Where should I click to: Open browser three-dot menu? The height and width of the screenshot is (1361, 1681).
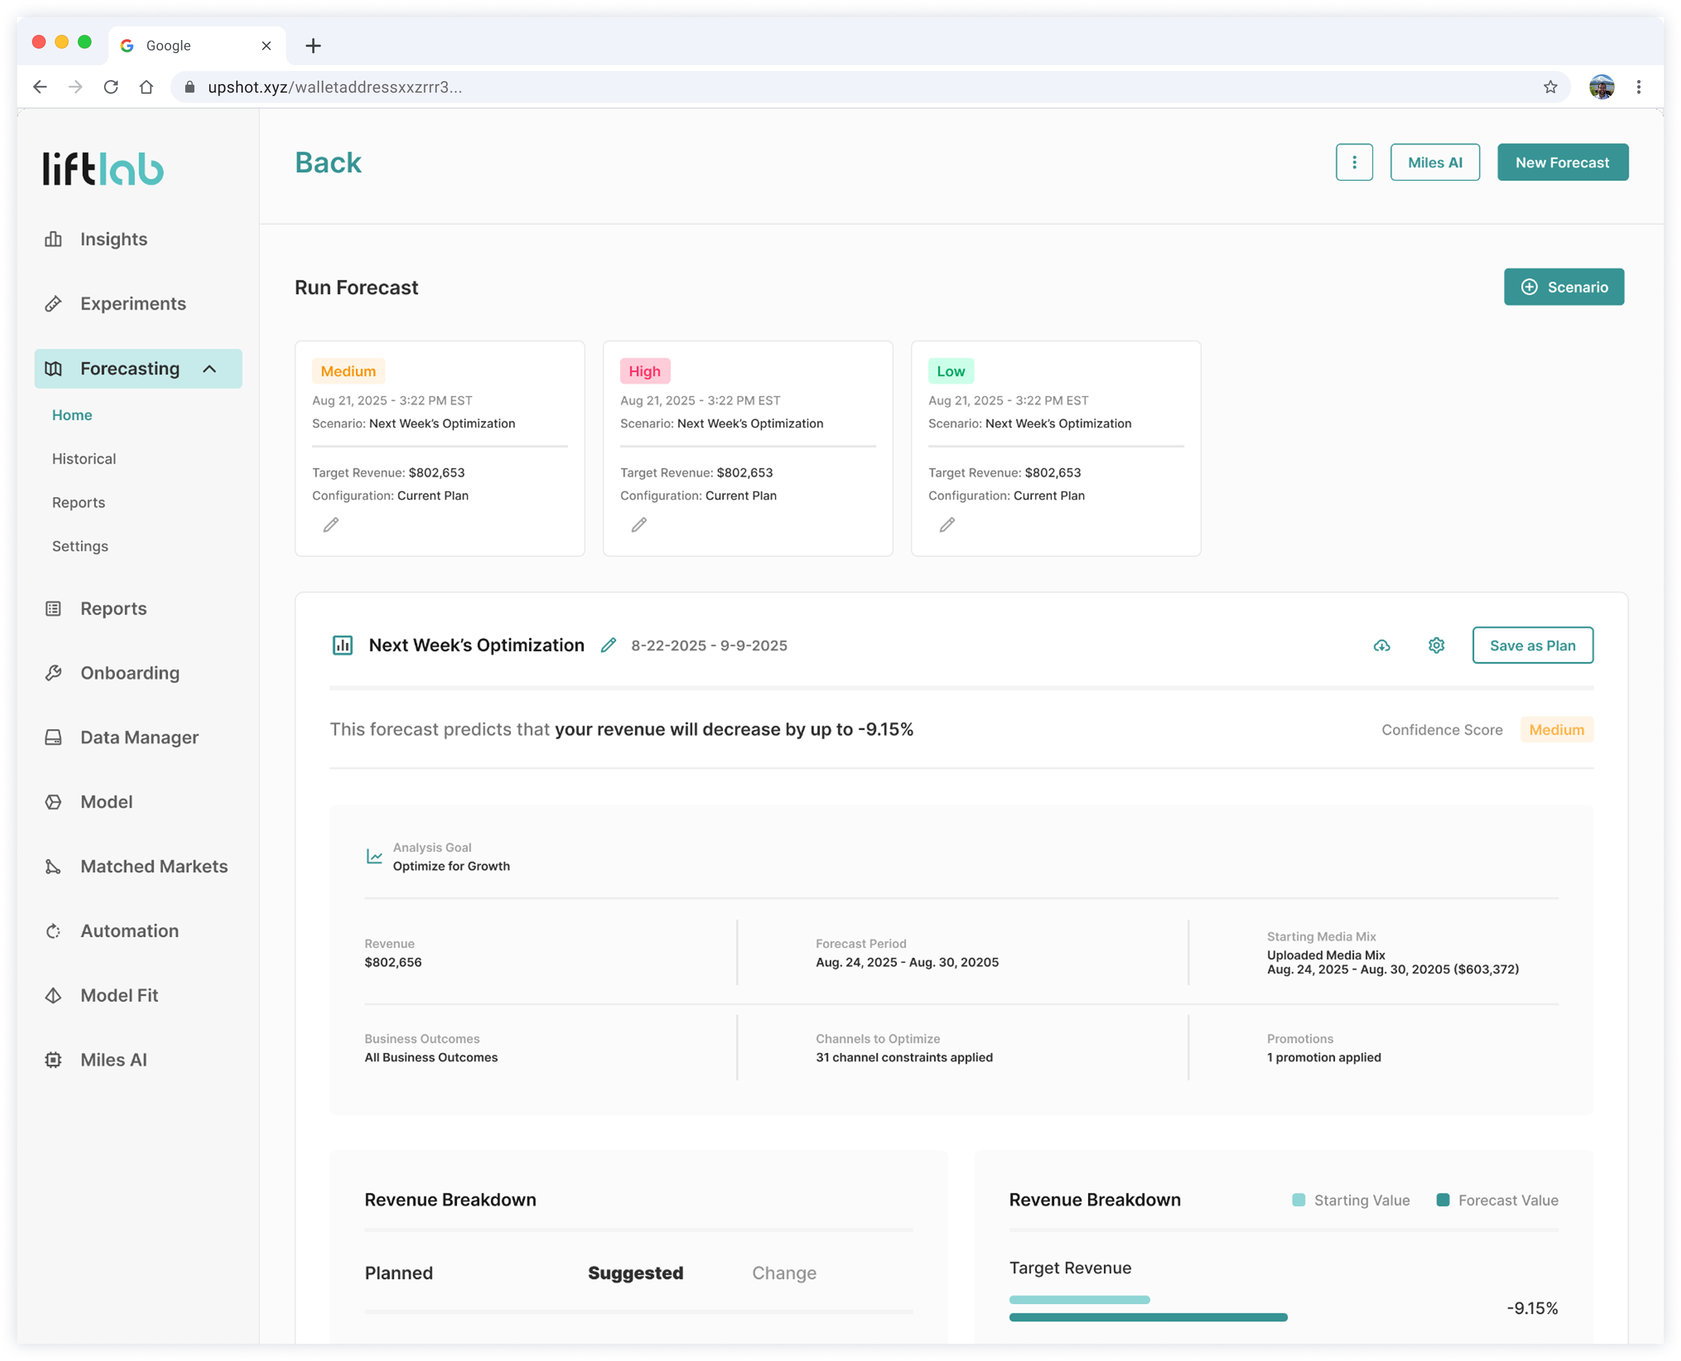(1638, 87)
